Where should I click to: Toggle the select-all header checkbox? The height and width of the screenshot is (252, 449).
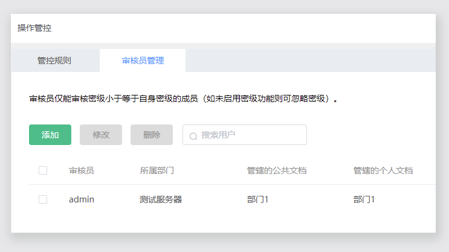(43, 170)
